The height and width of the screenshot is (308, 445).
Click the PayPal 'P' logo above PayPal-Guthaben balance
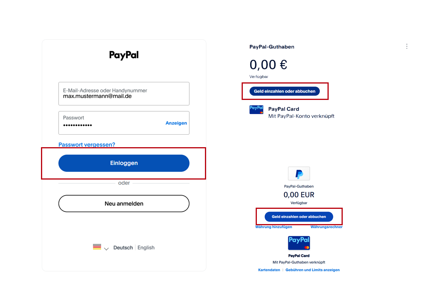tap(299, 173)
